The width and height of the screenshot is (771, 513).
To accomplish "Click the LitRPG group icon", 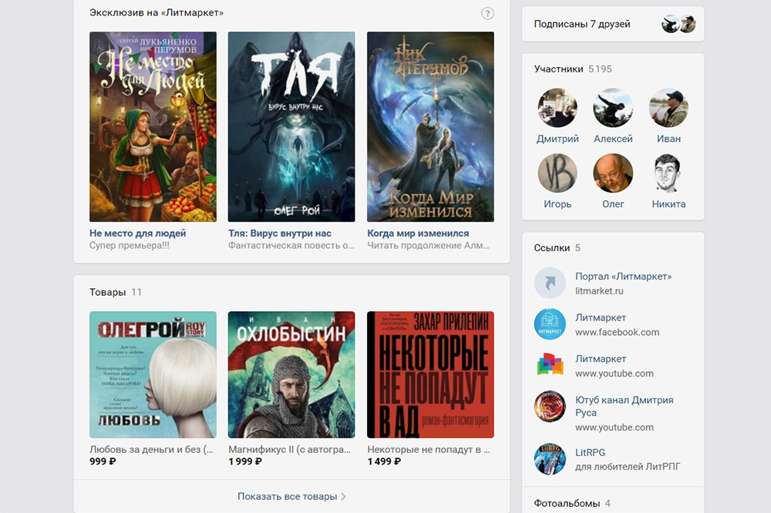I will pyautogui.click(x=550, y=459).
